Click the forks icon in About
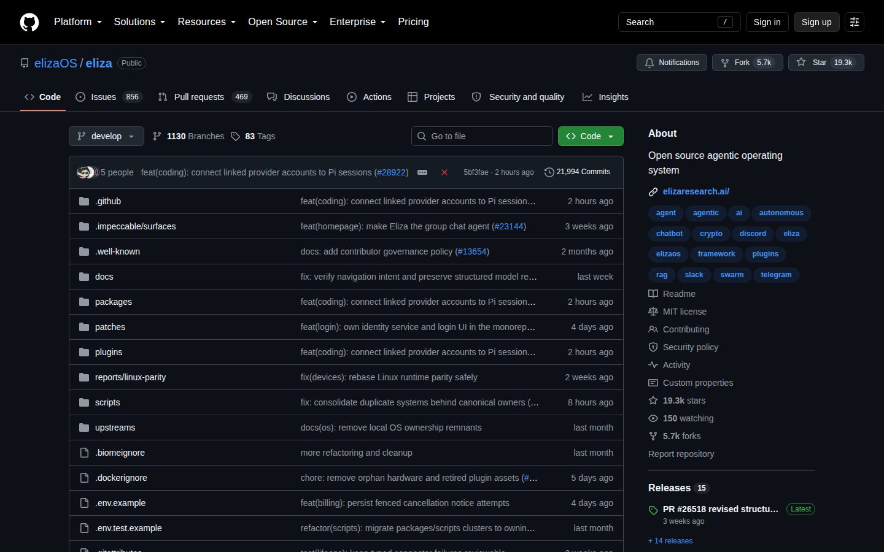The image size is (884, 552). pyautogui.click(x=653, y=436)
